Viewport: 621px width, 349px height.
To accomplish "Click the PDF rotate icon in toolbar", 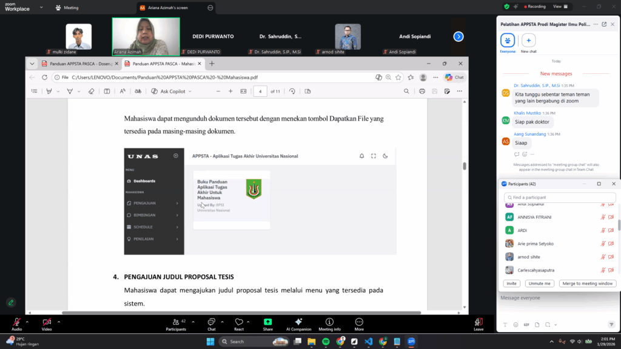I will pos(292,91).
